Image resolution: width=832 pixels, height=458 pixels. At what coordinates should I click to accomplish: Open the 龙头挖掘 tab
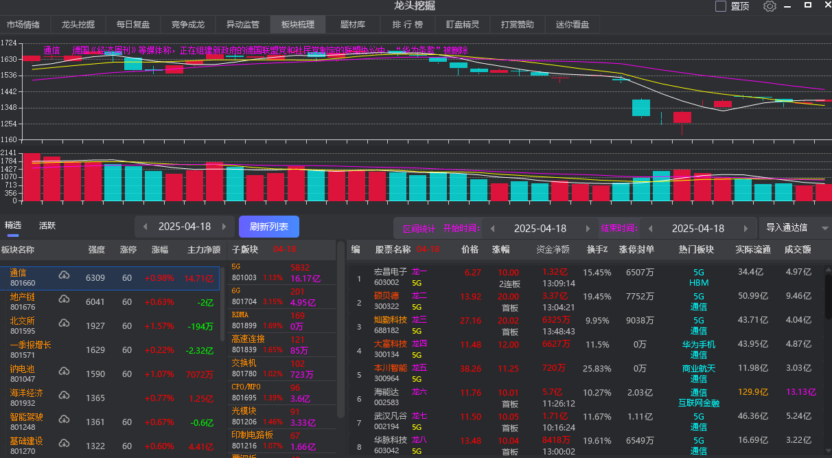click(78, 25)
